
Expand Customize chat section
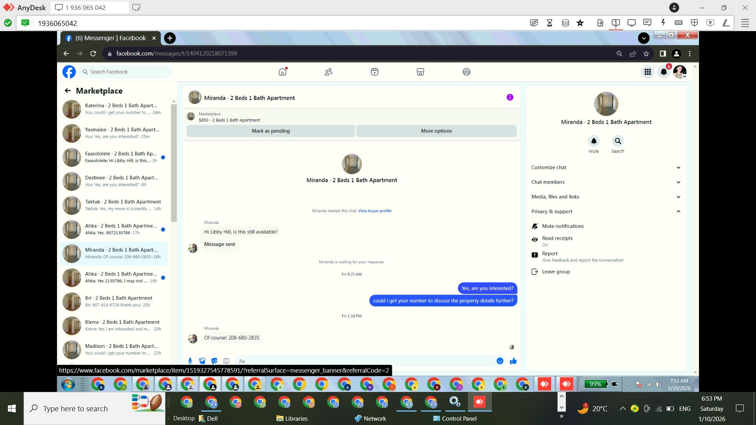point(605,167)
